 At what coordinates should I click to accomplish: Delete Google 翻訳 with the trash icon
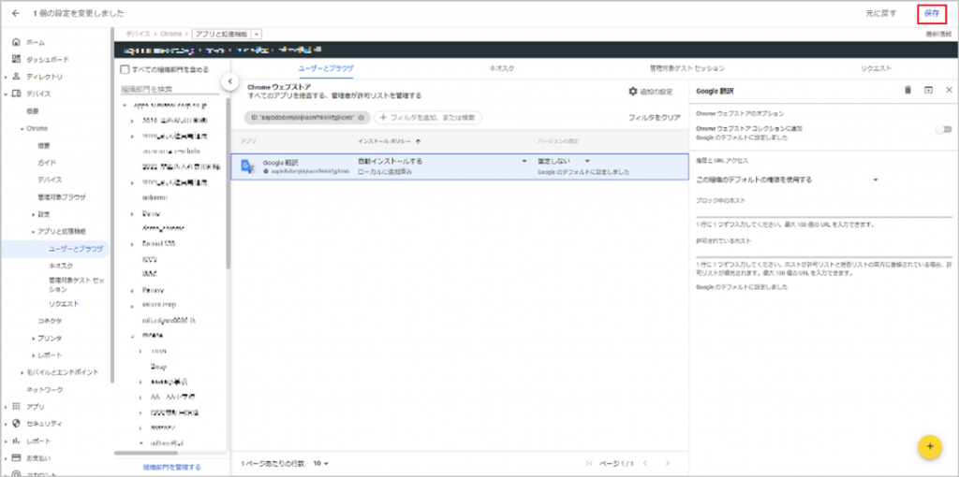(907, 90)
